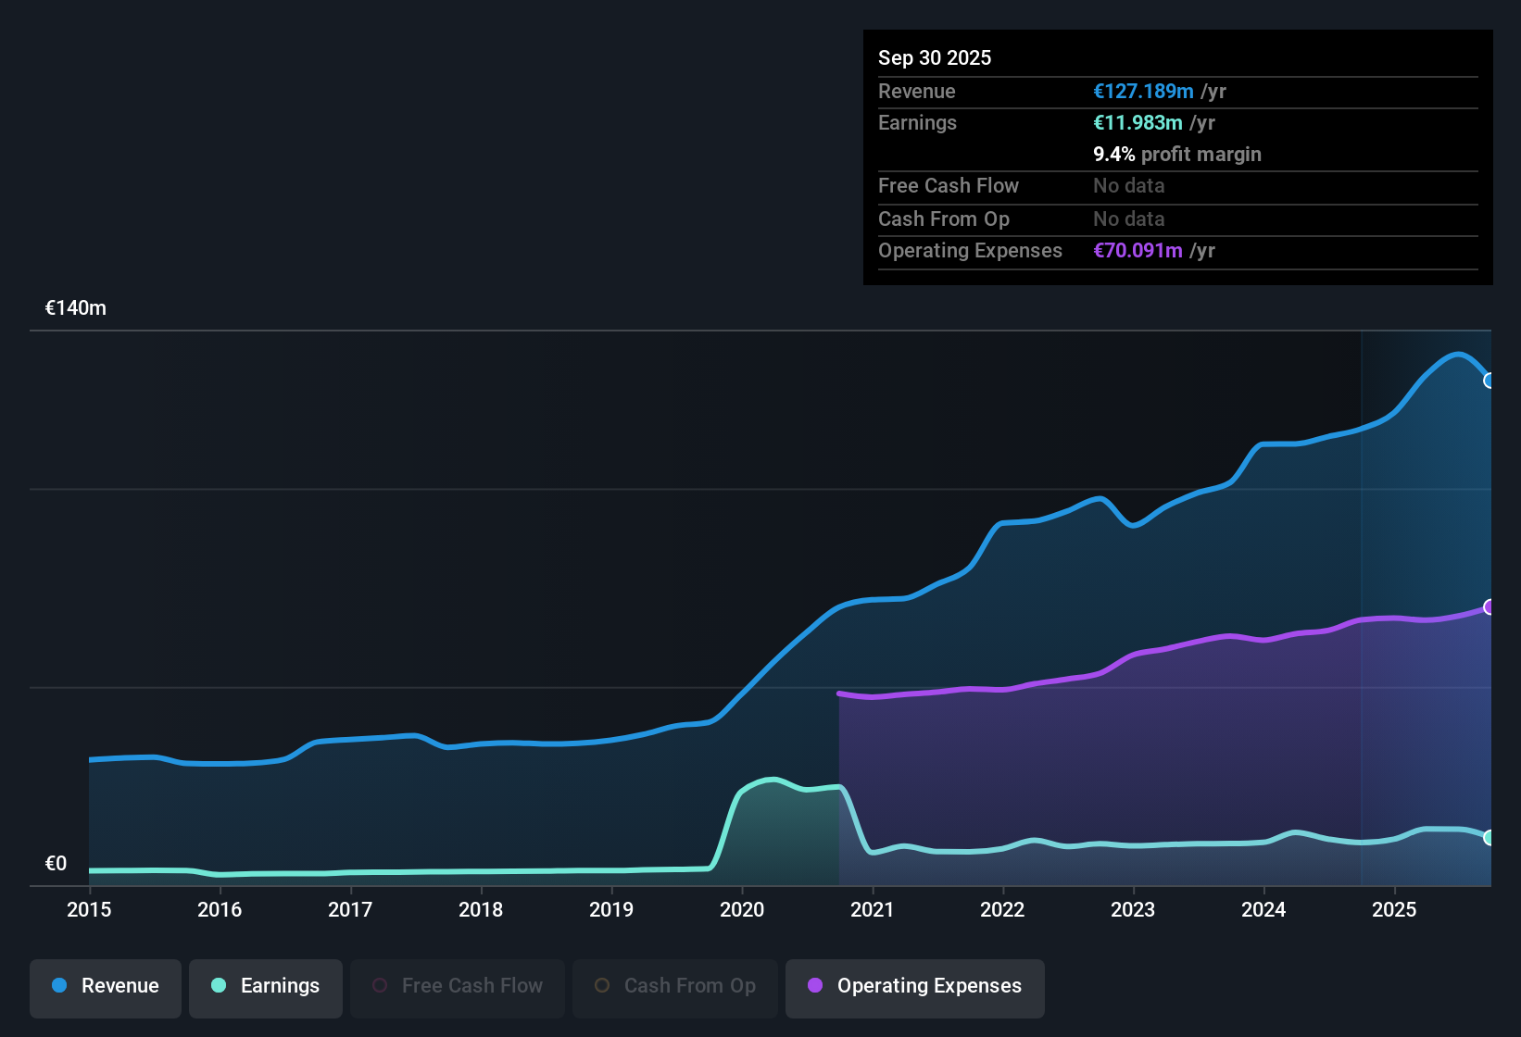1521x1037 pixels.
Task: Click the Operating Expenses endpoint marker
Action: click(x=1489, y=607)
